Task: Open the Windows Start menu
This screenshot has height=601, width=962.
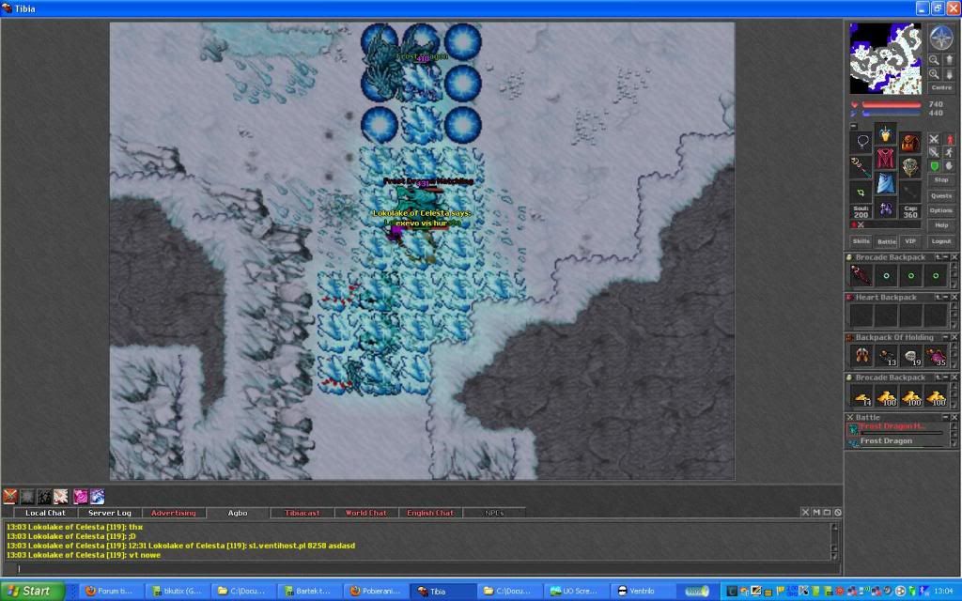Action: 32,592
